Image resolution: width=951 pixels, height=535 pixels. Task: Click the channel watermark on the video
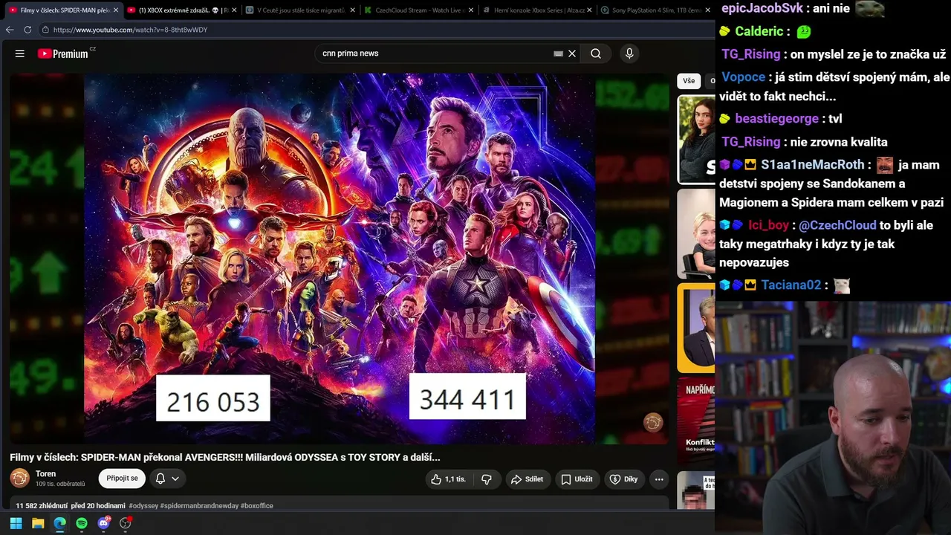pyautogui.click(x=653, y=423)
